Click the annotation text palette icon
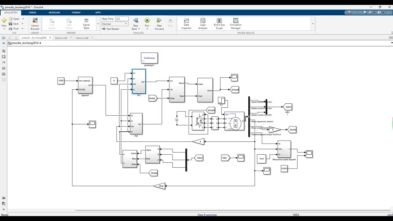393x221 pixels. tap(4, 68)
